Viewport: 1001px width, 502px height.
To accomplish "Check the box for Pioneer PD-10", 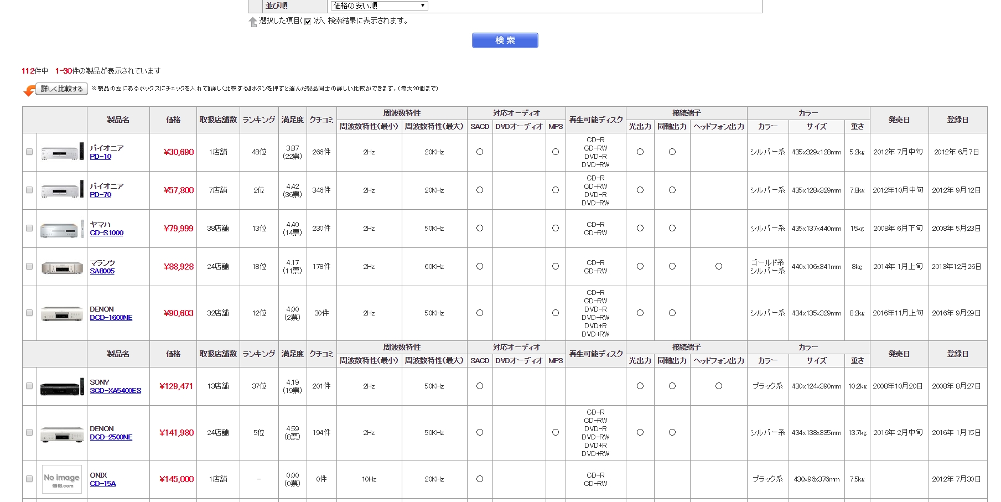I will pyautogui.click(x=29, y=152).
